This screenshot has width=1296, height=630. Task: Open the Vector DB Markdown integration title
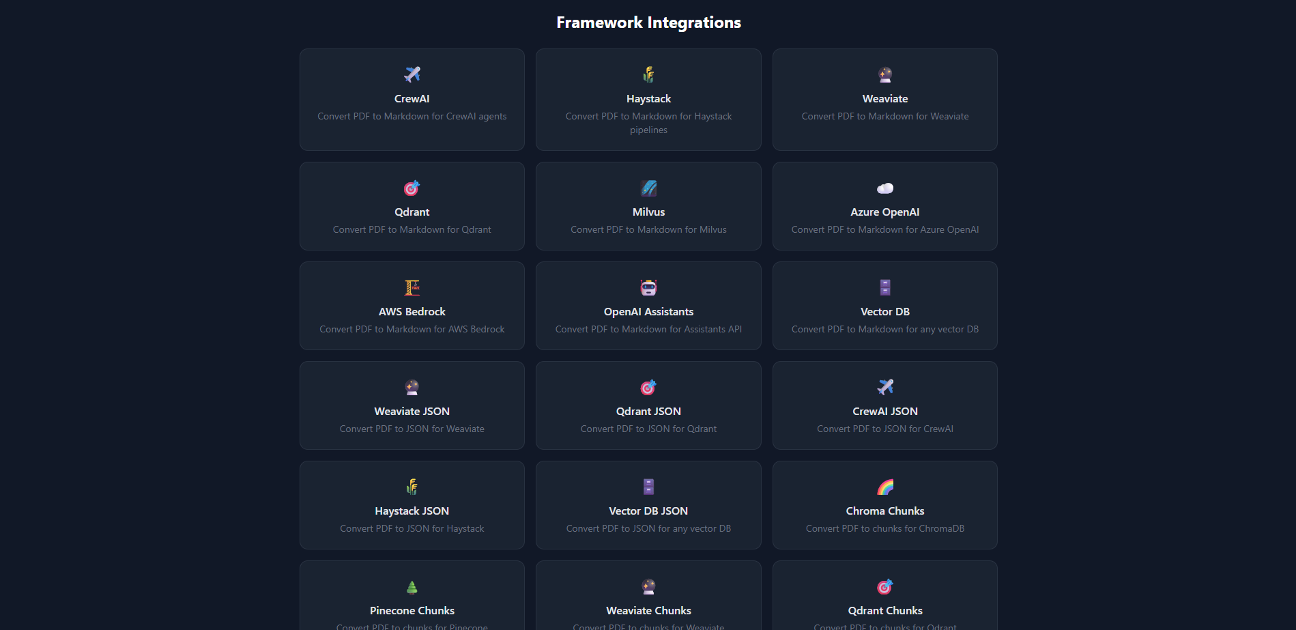coord(885,312)
